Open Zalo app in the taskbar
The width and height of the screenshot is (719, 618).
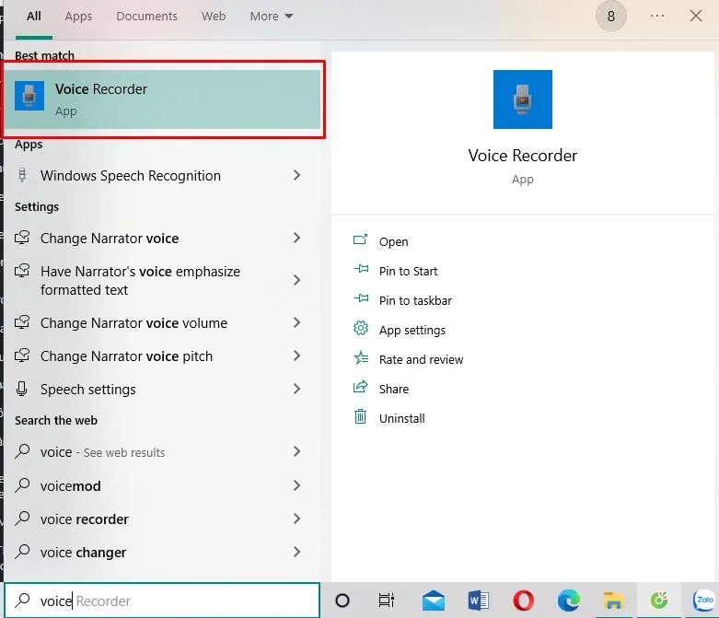click(703, 601)
